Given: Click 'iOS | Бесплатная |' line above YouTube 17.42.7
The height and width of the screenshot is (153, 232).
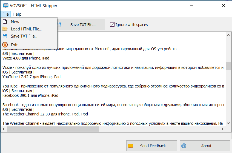Looking at the screenshot, I should [18, 72].
